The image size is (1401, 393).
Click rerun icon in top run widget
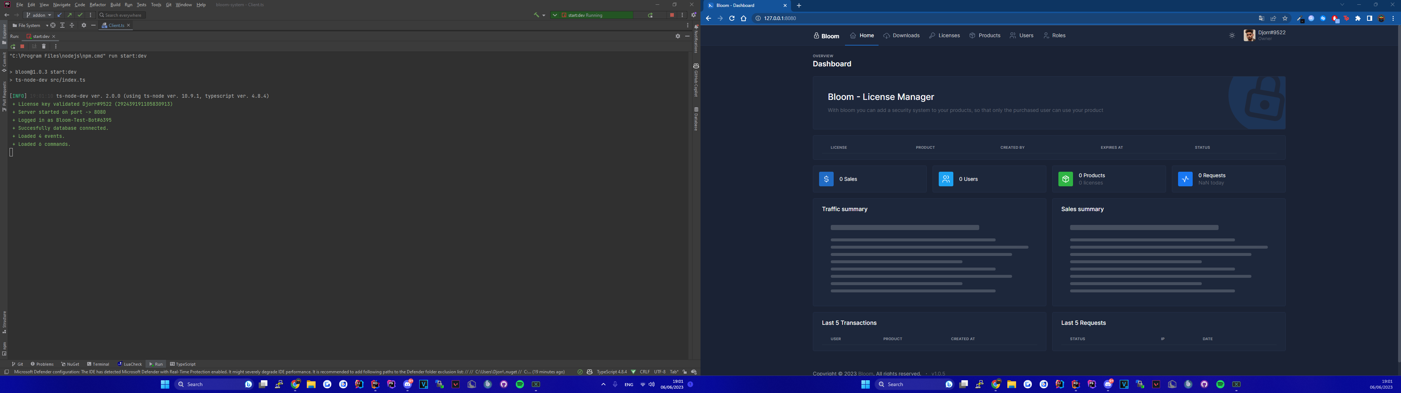651,15
